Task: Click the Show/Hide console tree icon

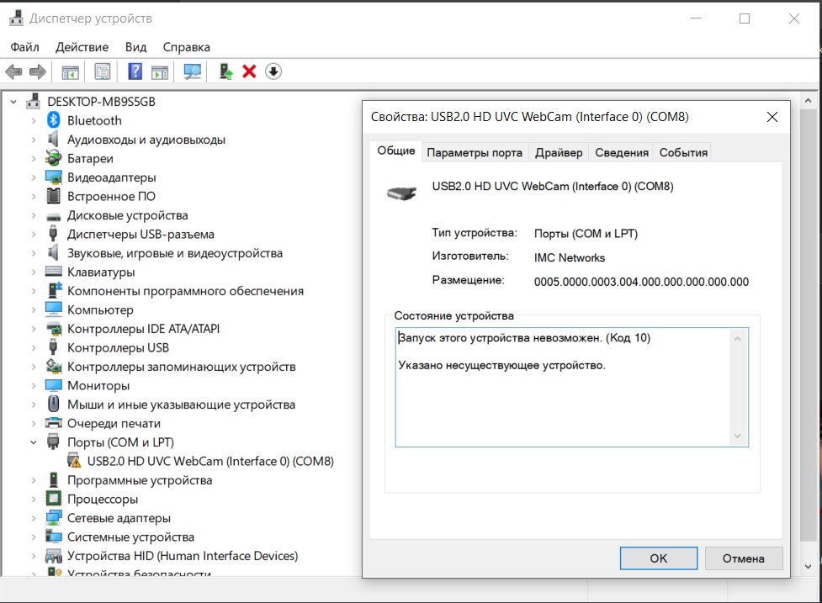Action: coord(71,72)
